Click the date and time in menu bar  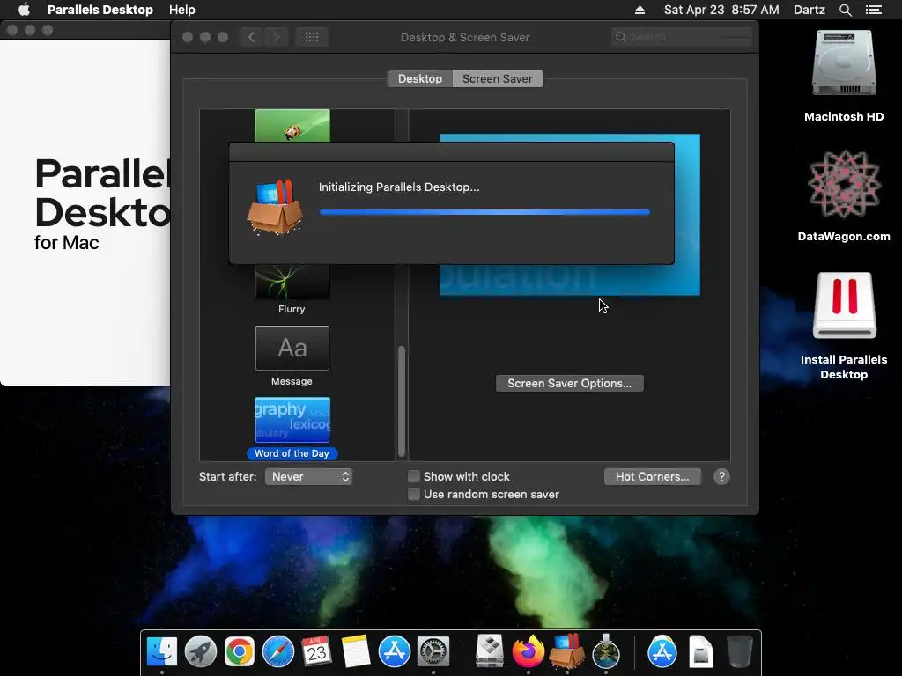[x=721, y=10]
